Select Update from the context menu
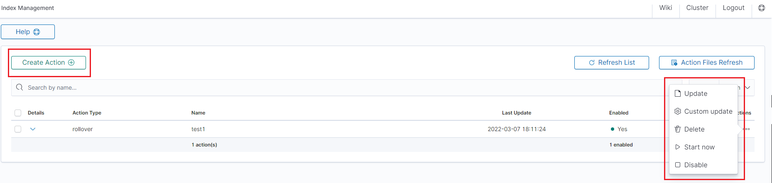The image size is (772, 183). point(696,94)
